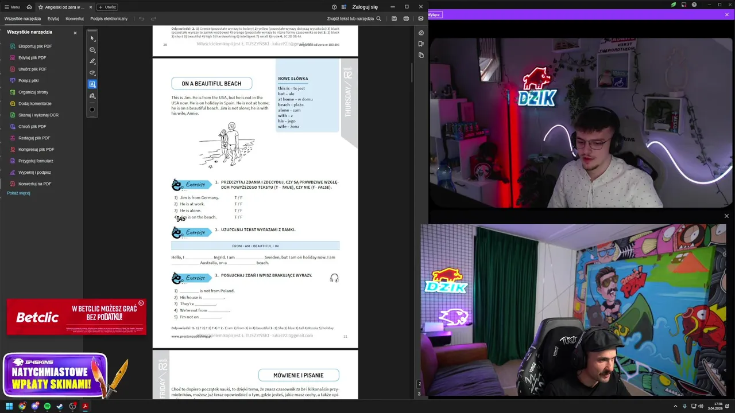Play the headphones audio icon in Exercise 3
Screen dimensions: 735x413
click(334, 278)
